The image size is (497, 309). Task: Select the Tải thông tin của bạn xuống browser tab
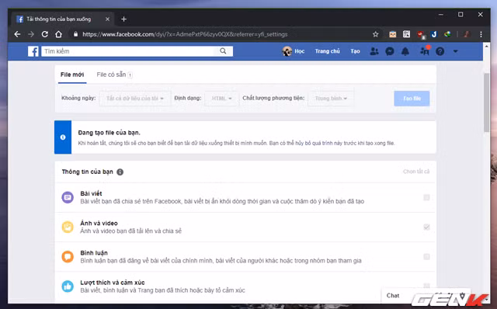click(62, 19)
